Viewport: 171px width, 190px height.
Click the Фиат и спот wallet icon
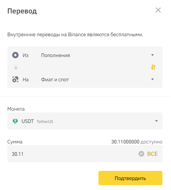click(x=15, y=80)
